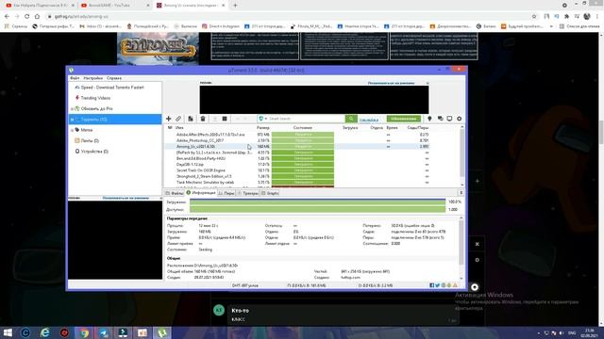
Task: Switch to the Graphs tab
Action: click(x=270, y=193)
